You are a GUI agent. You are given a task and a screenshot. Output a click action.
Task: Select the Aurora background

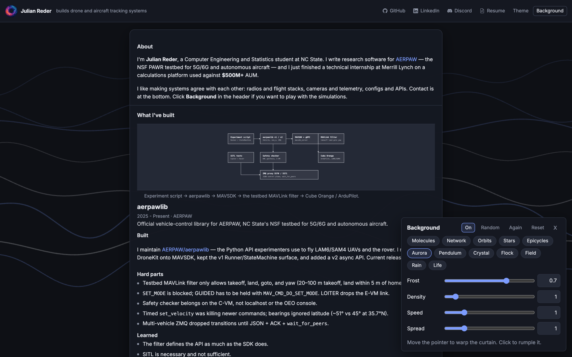point(419,253)
